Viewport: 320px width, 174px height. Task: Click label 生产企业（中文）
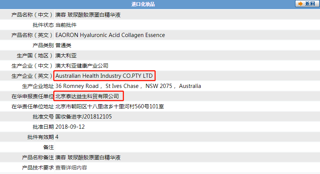click(x=32, y=66)
